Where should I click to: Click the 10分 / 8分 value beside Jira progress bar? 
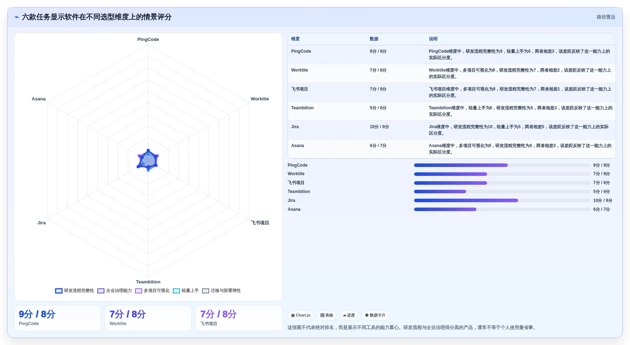pos(603,200)
